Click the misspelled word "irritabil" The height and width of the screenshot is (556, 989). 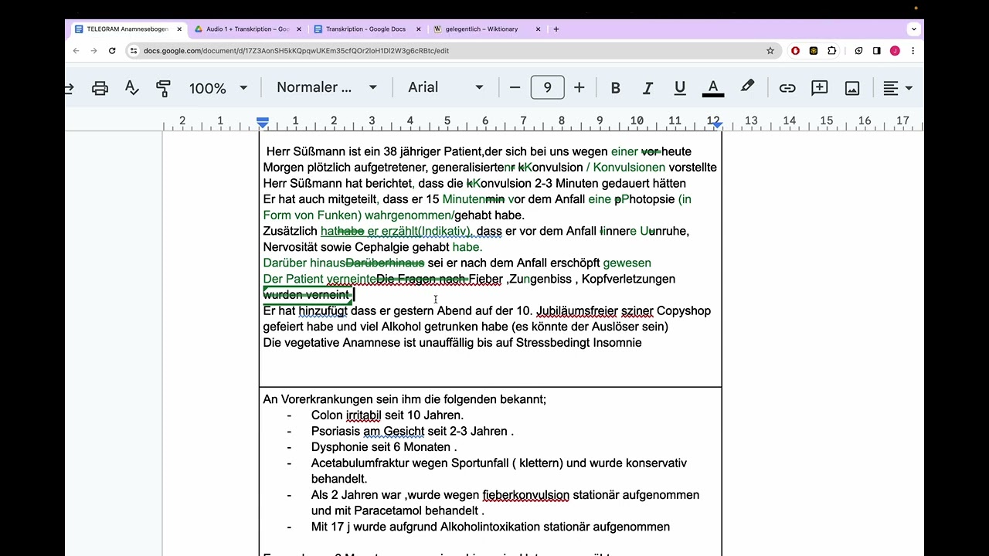(x=363, y=415)
